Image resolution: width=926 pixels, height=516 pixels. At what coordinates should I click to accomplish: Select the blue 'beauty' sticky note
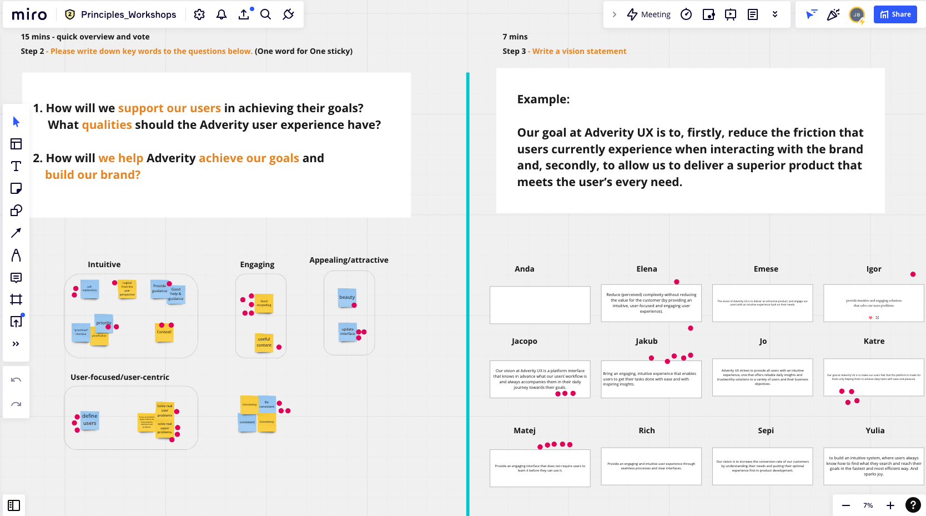pyautogui.click(x=347, y=297)
